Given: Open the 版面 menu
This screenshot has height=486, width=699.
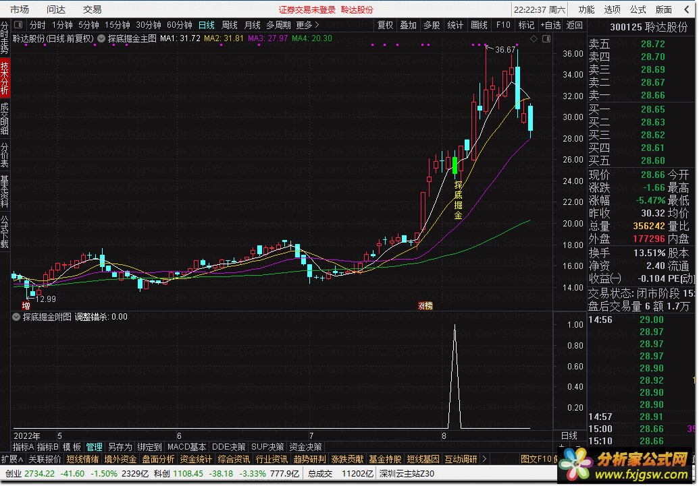Looking at the screenshot, I should [664, 9].
